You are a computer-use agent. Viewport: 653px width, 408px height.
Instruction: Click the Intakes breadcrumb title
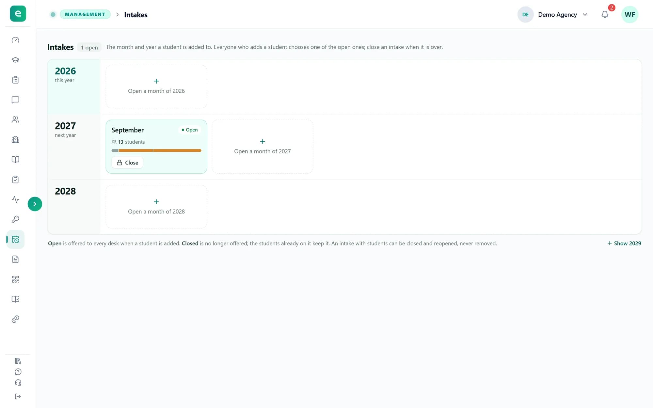(135, 15)
